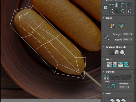Click the Strength spinner arrows
Screen dimensions: 136x102
pyautogui.click(x=131, y=34)
